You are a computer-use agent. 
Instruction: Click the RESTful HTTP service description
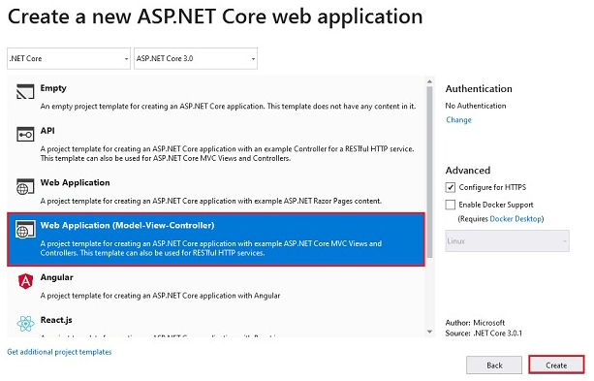pos(228,153)
